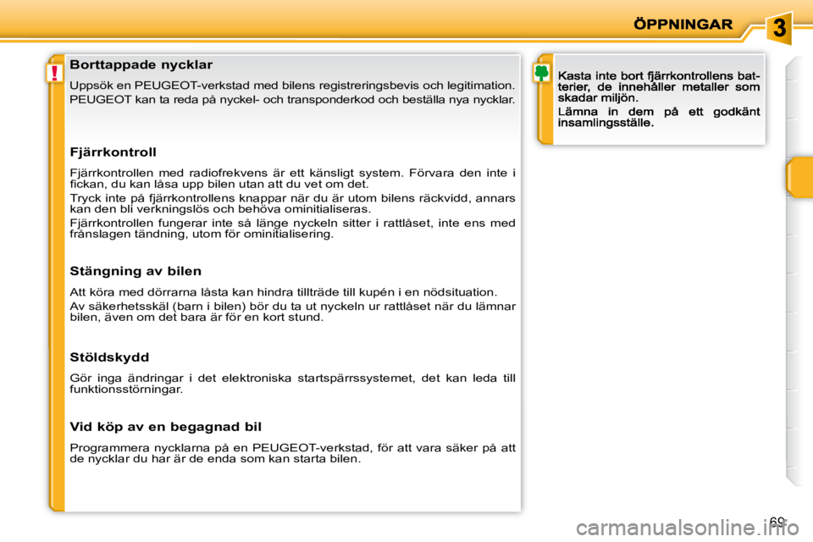Click the heading Stöldskydd
The width and height of the screenshot is (813, 542).
[x=109, y=357]
